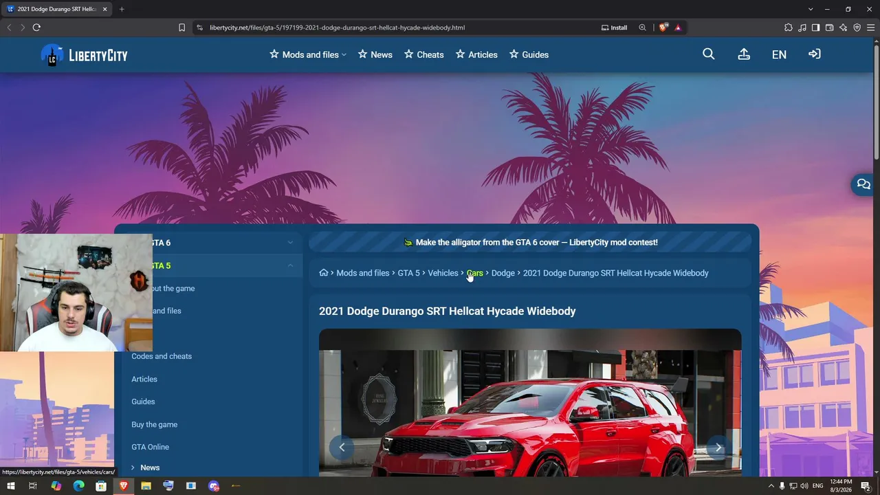The width and height of the screenshot is (880, 495).
Task: Click the sign-in arrow icon
Action: (x=815, y=54)
